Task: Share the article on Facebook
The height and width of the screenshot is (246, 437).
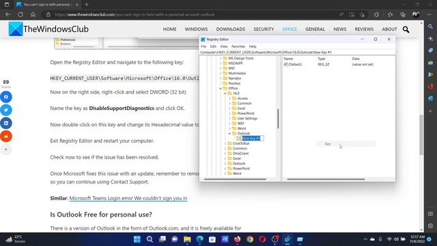Action: coord(6,97)
